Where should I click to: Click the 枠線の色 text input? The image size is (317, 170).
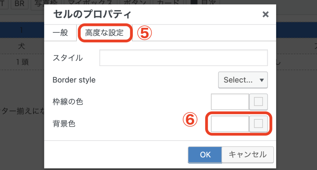230,102
